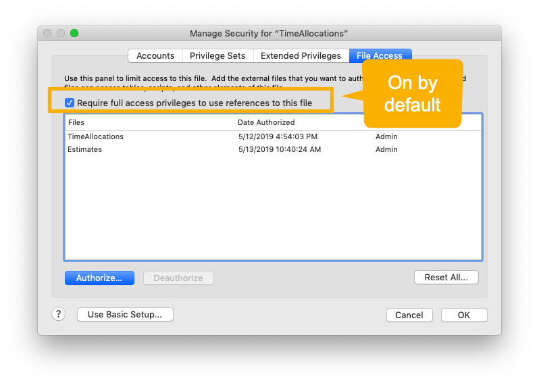539x385 pixels.
Task: Click Admin in the TimeAllocations row
Action: 386,136
